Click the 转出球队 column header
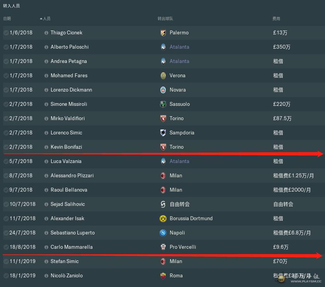Screen dimensions: 325x287 tap(165, 19)
